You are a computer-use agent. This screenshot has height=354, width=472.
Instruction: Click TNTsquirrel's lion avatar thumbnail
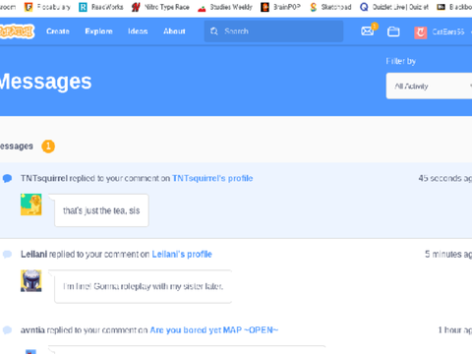click(x=31, y=205)
